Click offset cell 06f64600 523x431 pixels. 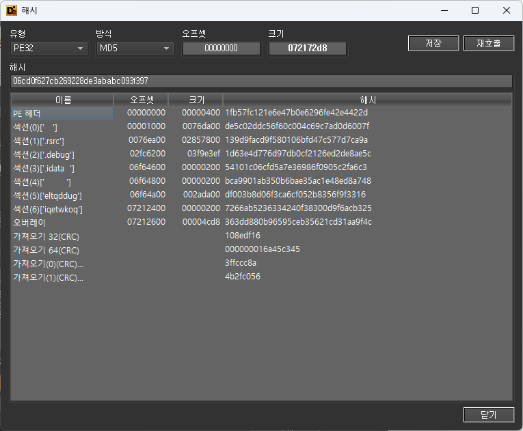tap(147, 167)
